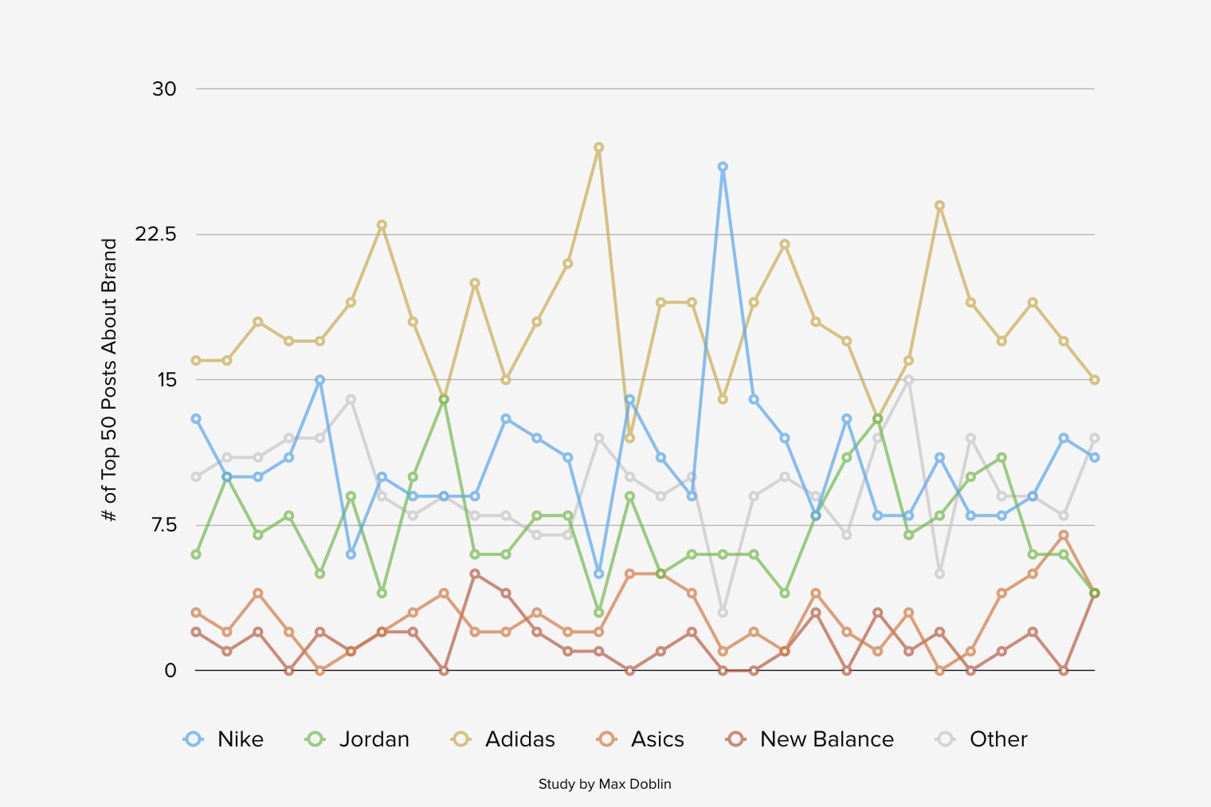Click the Adidas legend marker icon

tap(460, 739)
